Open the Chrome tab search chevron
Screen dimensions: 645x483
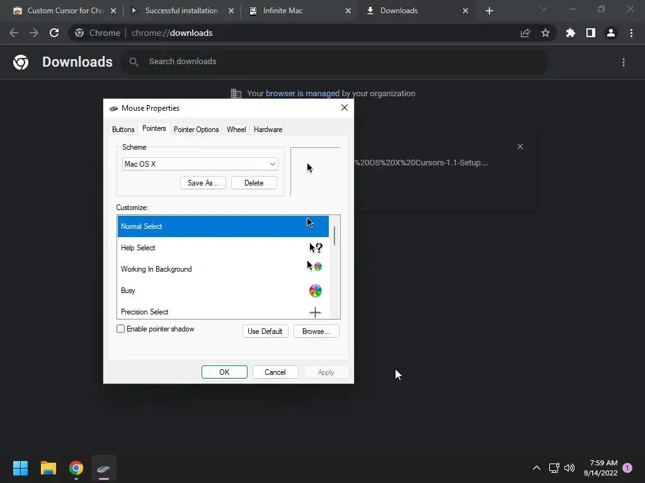(544, 9)
